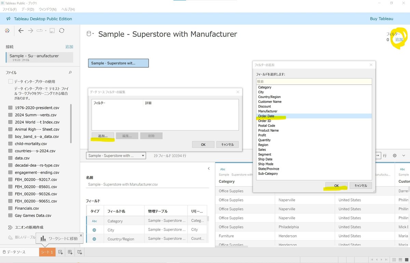The image size is (410, 263).
Task: Click the globe type icon for Country/Region row
Action: tap(94, 239)
